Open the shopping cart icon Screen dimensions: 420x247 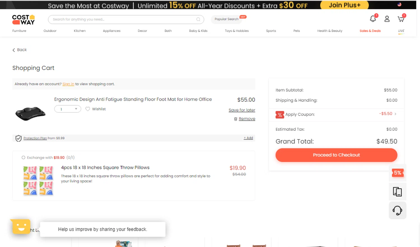401,19
